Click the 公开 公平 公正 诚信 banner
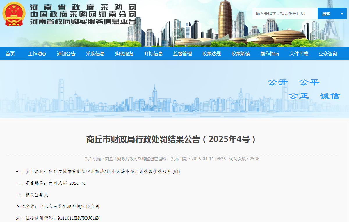 pyautogui.click(x=303, y=89)
